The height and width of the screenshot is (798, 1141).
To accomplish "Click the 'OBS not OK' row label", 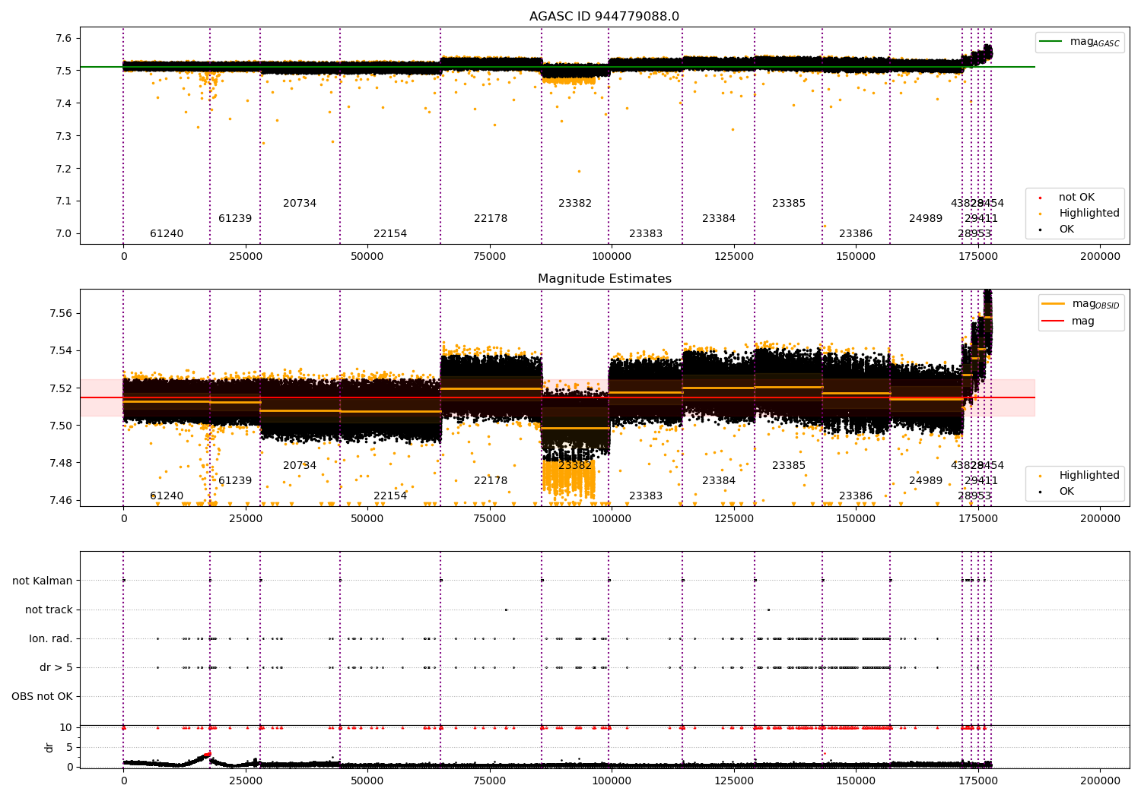I will coord(42,696).
